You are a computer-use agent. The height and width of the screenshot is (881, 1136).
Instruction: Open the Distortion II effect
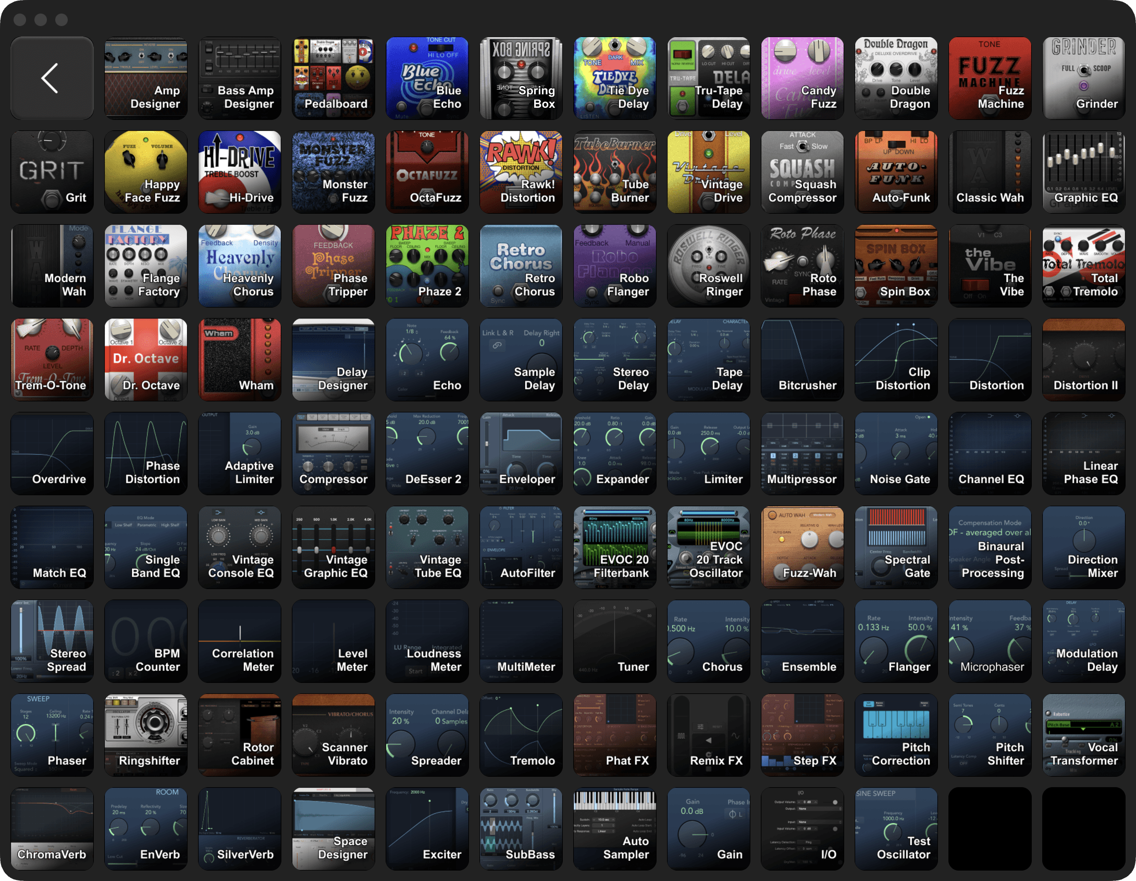[1084, 360]
